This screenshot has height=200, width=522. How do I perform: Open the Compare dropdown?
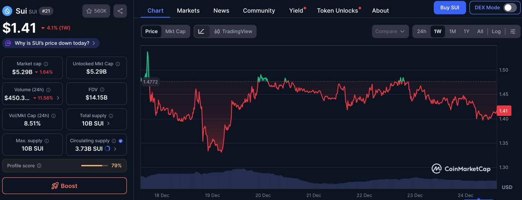(x=390, y=31)
